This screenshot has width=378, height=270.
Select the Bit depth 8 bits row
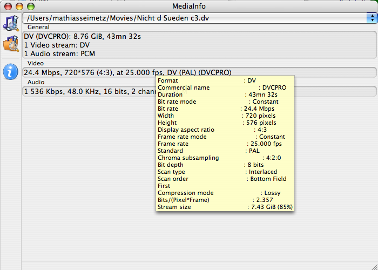tap(211, 165)
